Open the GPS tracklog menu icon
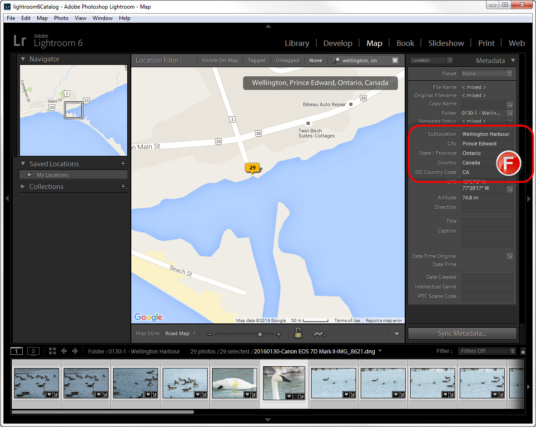 point(319,334)
